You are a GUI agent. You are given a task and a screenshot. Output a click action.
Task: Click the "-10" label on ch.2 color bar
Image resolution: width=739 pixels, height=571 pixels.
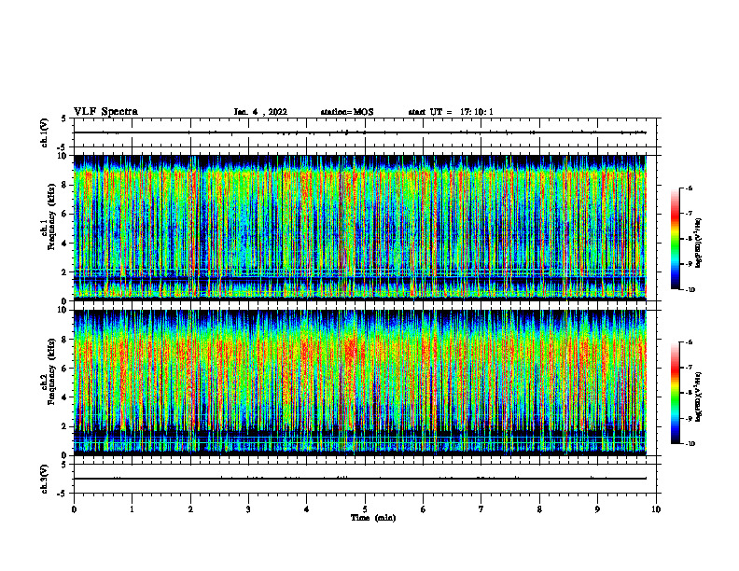click(690, 444)
